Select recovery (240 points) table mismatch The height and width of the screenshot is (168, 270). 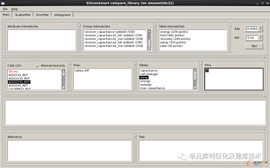click(175, 39)
